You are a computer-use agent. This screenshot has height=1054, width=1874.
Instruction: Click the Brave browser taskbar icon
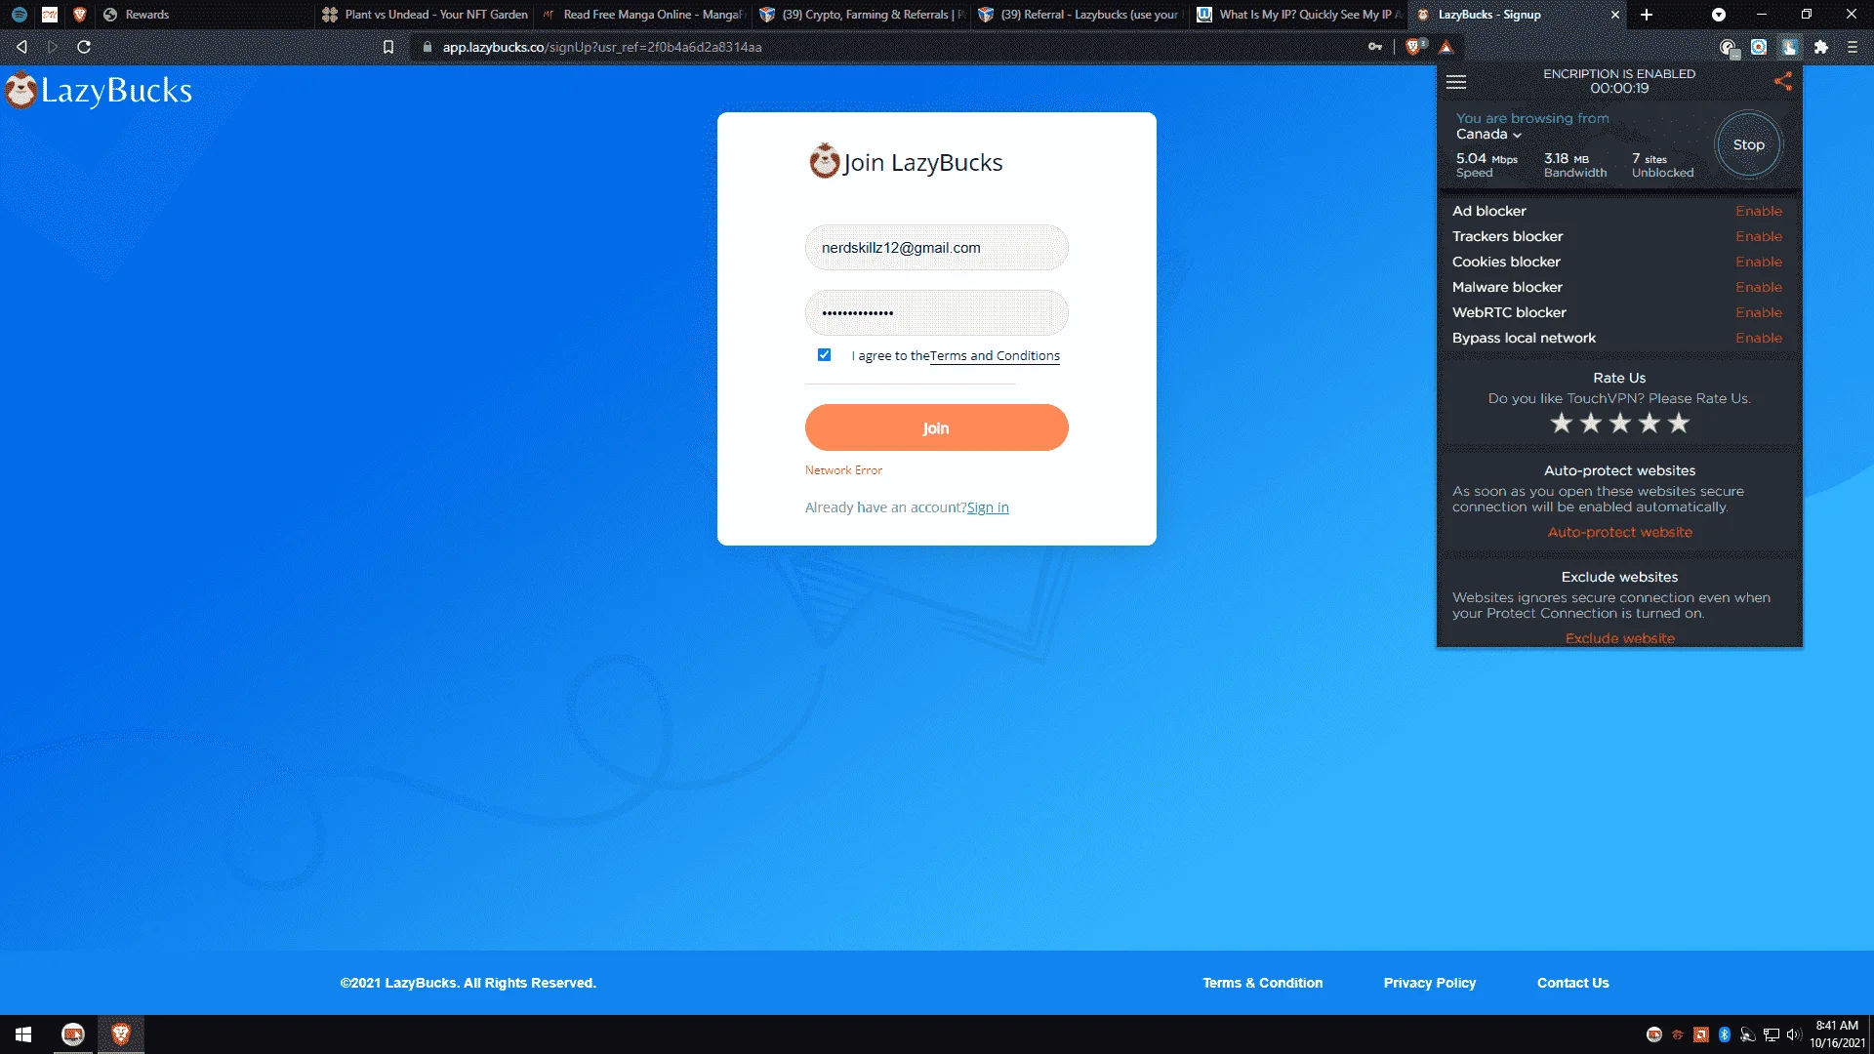coord(121,1034)
